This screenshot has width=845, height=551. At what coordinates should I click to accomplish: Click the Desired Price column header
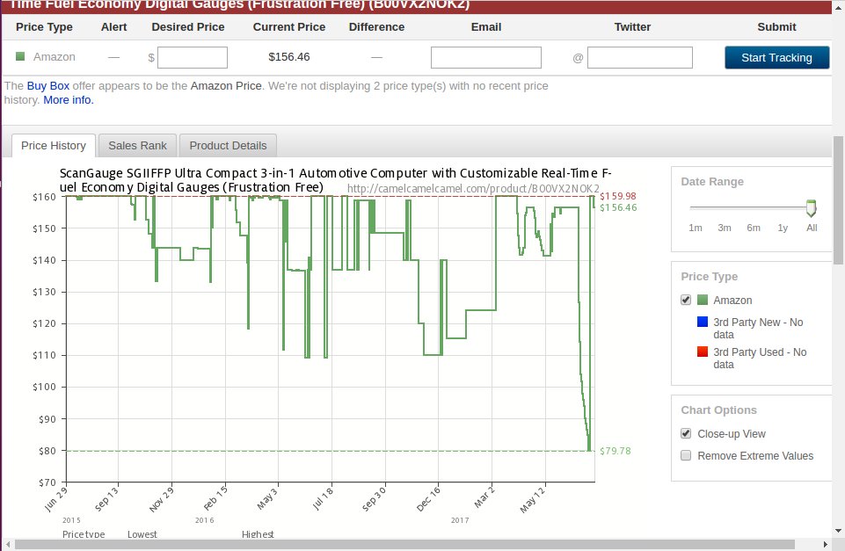coord(188,27)
